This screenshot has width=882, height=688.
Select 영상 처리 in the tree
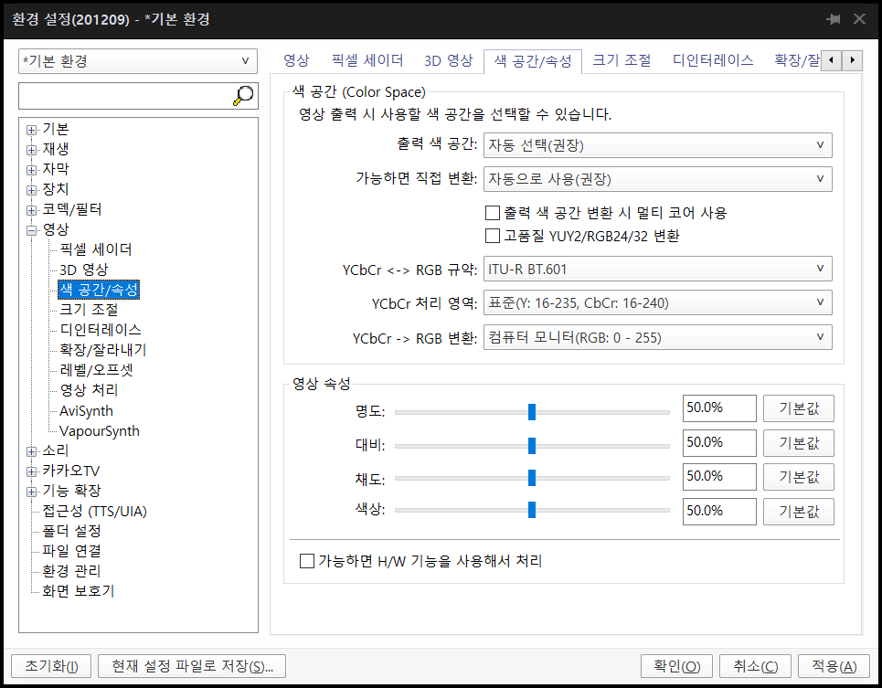click(x=89, y=390)
